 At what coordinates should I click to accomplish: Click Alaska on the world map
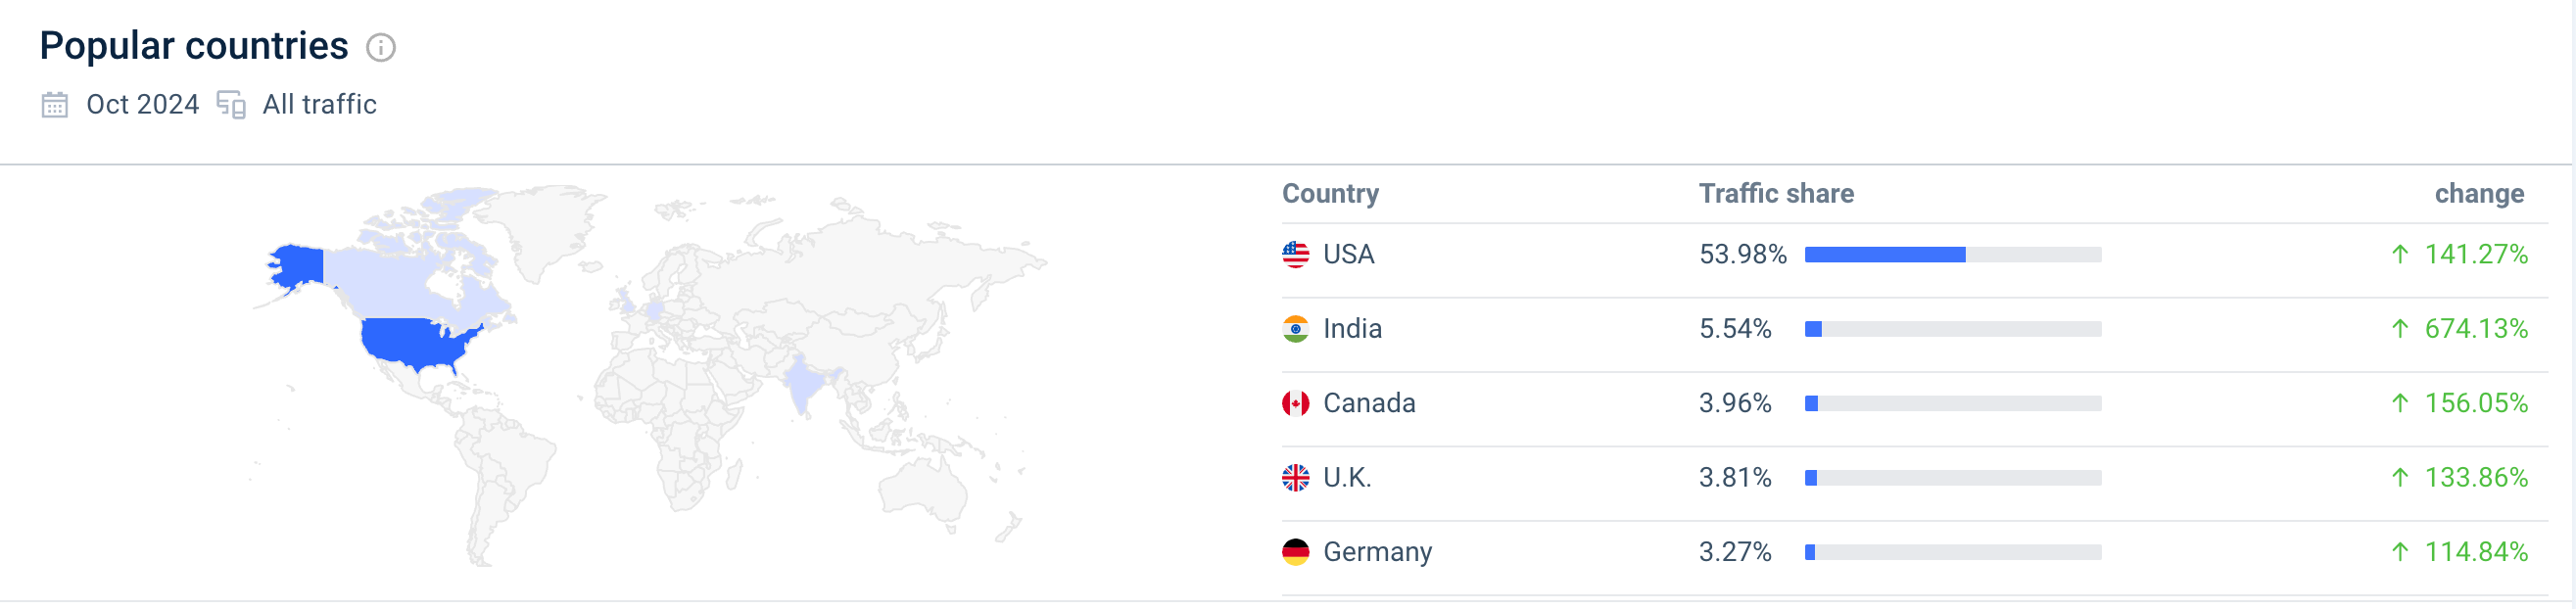point(297,266)
